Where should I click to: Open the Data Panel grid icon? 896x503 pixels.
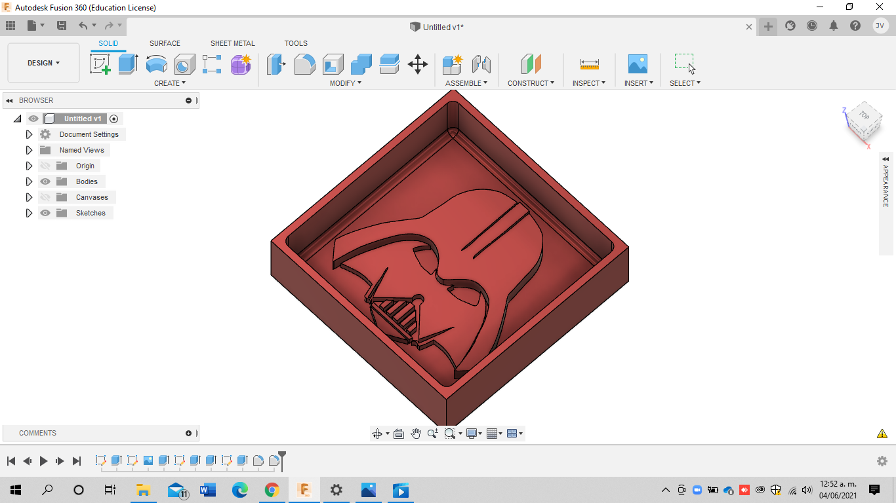(10, 26)
